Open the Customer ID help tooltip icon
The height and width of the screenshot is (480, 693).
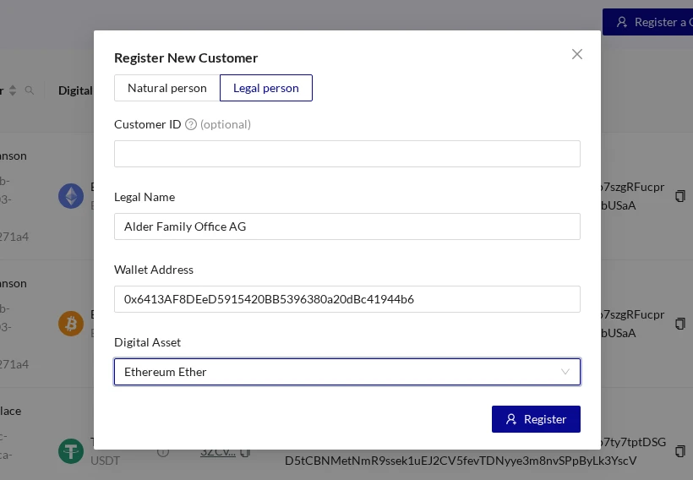pyautogui.click(x=191, y=124)
